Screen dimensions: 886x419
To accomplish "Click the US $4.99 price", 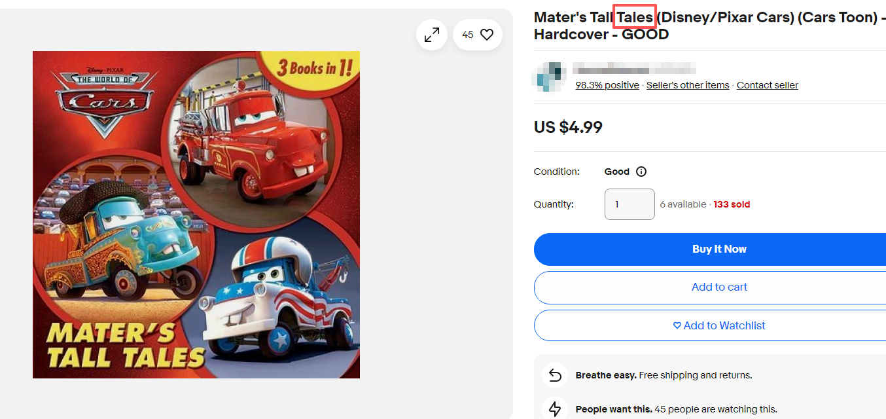I will (x=568, y=127).
